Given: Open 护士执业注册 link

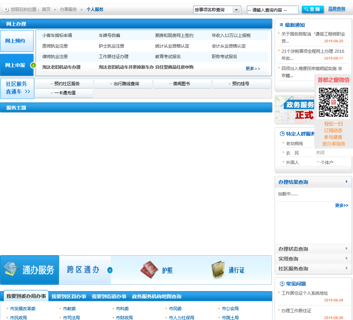Looking at the screenshot, I should pyautogui.click(x=112, y=46).
